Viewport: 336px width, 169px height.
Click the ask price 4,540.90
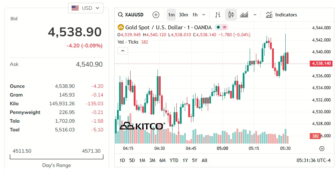pyautogui.click(x=89, y=64)
